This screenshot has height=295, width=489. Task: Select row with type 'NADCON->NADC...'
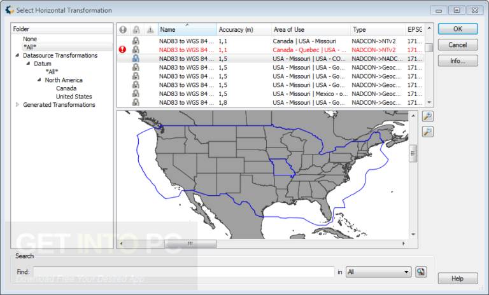click(x=271, y=58)
